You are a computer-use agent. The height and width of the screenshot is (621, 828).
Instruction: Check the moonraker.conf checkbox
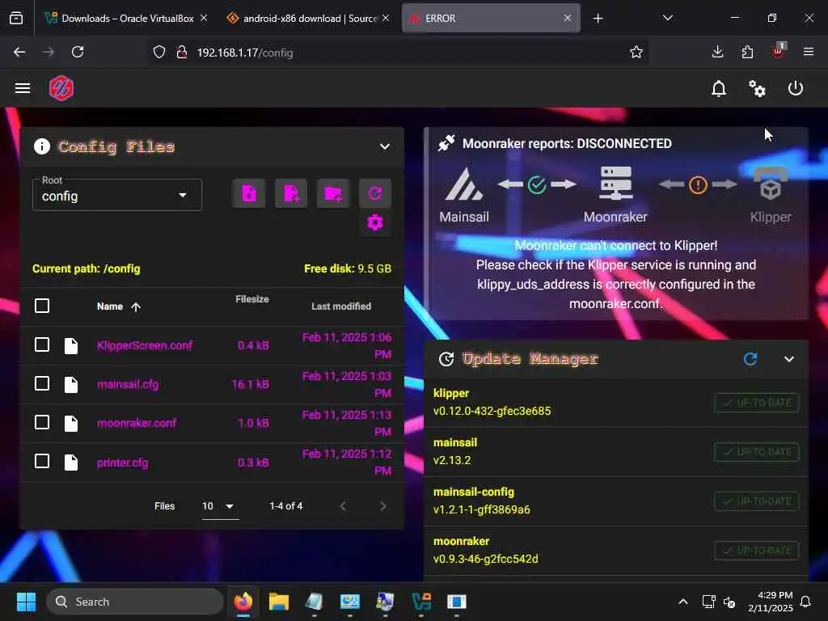click(42, 422)
